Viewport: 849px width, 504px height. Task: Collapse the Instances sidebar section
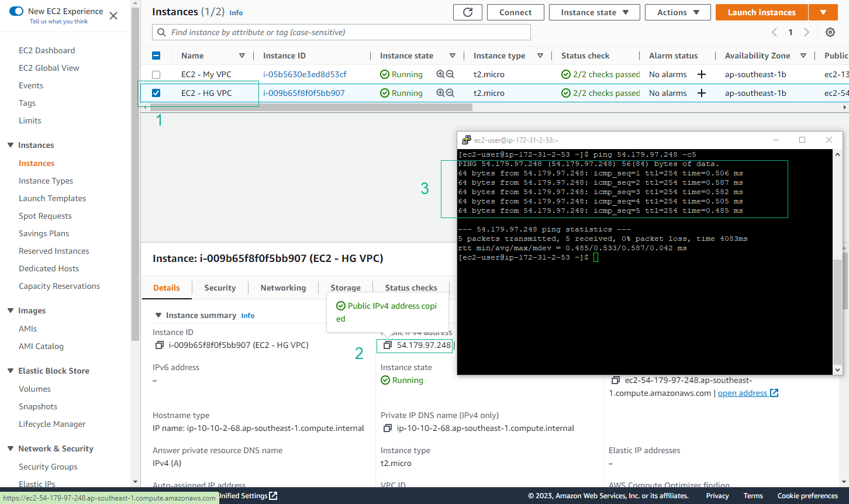(x=11, y=145)
